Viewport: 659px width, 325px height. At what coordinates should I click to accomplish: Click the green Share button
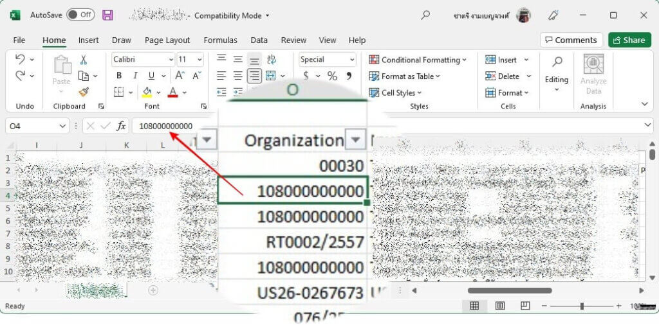[629, 40]
